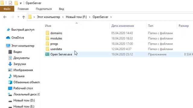Open Документы in the navigation pane
Image resolution: width=193 pixels, height=108 pixels.
point(21,58)
